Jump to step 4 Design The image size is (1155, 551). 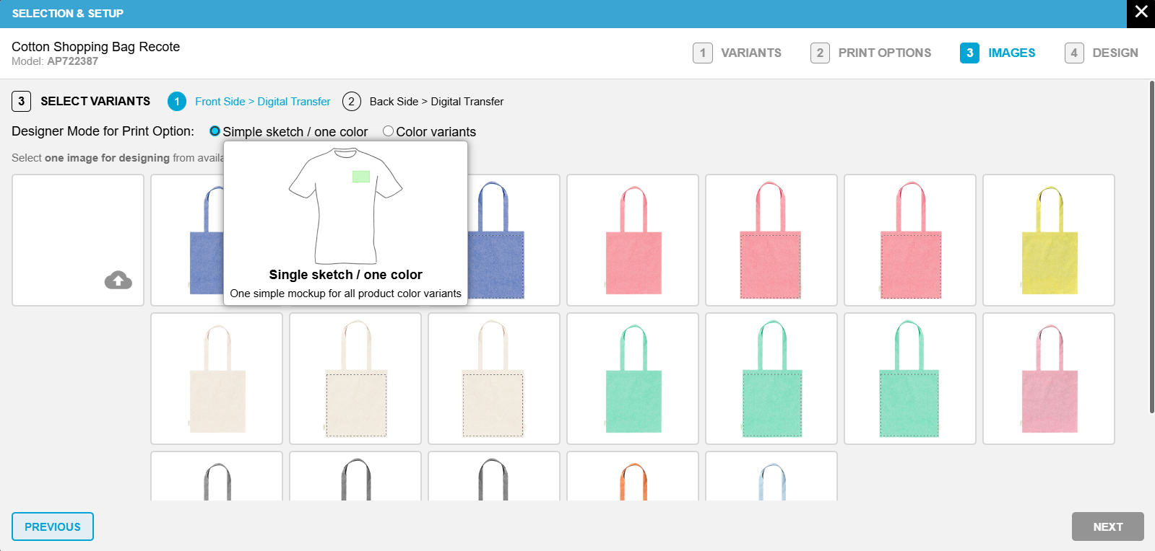[x=1102, y=53]
